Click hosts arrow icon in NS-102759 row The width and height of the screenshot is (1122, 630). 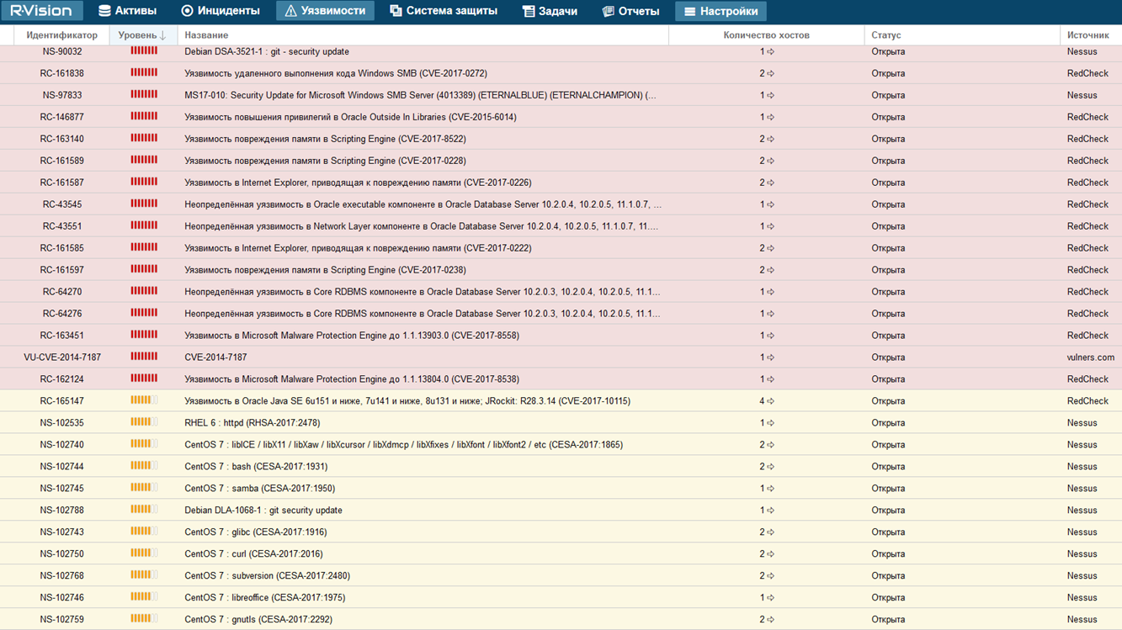[770, 621]
